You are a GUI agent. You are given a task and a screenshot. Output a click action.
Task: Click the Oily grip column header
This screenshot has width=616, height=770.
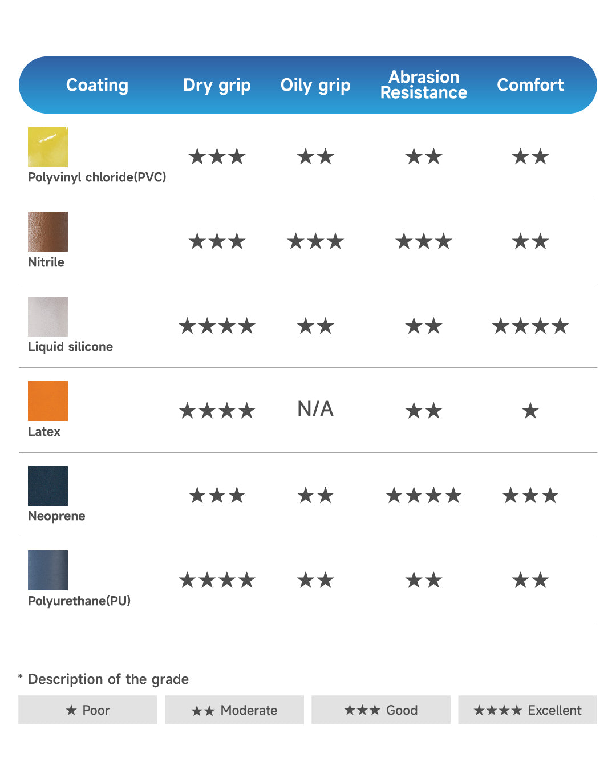(x=315, y=86)
